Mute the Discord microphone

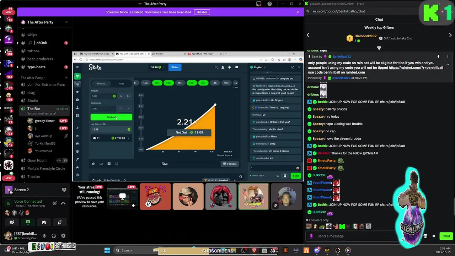pos(44,236)
